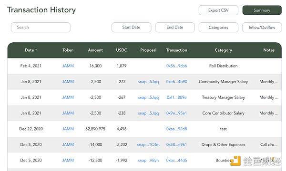
Task: Open transaction link 0x58...e961
Action: coord(176,145)
